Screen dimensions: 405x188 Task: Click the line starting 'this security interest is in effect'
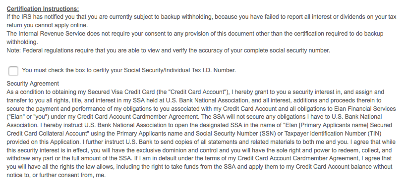click(199, 150)
